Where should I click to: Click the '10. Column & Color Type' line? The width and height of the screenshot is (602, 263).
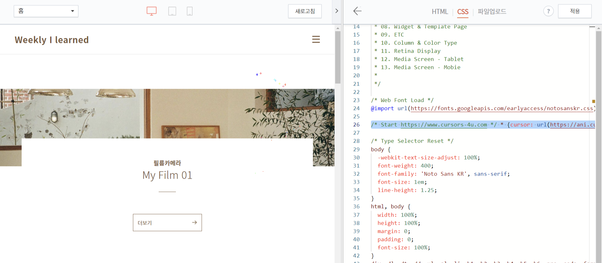415,43
